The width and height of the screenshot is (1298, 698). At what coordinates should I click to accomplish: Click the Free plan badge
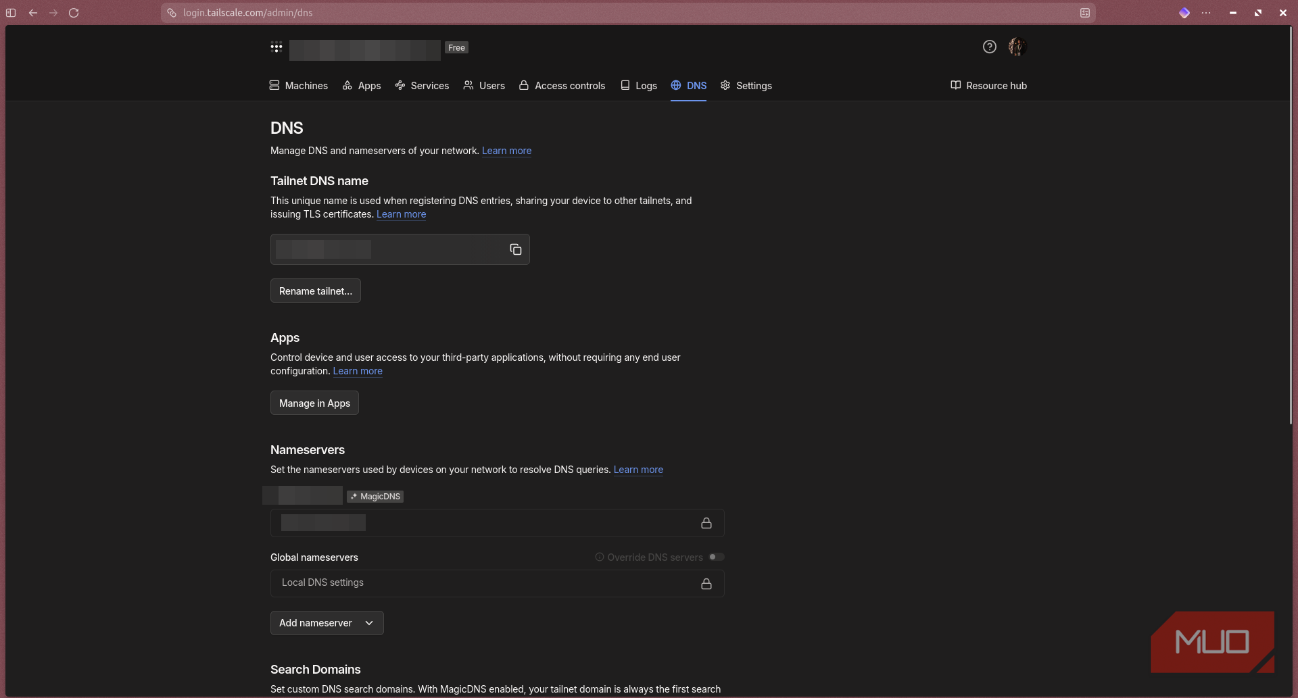456,47
